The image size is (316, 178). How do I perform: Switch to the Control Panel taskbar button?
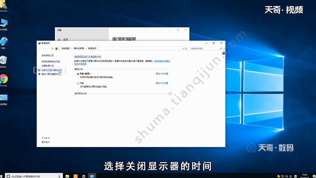(92, 176)
